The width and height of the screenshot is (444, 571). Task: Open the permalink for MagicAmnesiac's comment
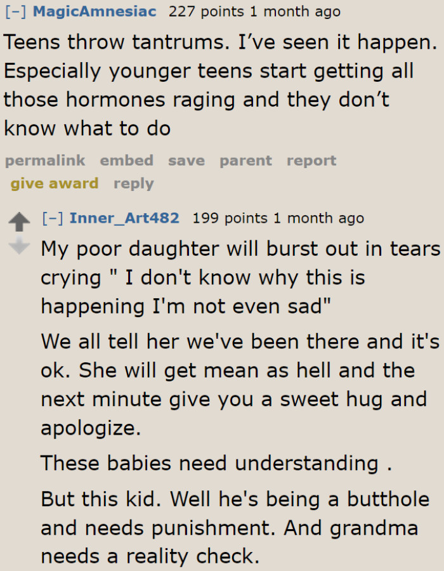point(44,161)
